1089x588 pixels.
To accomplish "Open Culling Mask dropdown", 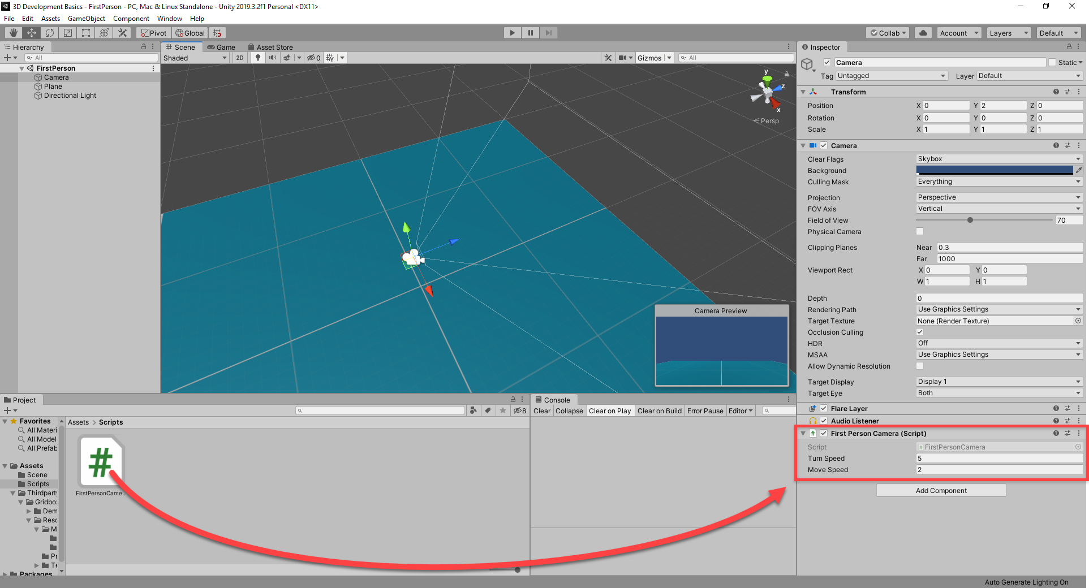I will (1000, 181).
